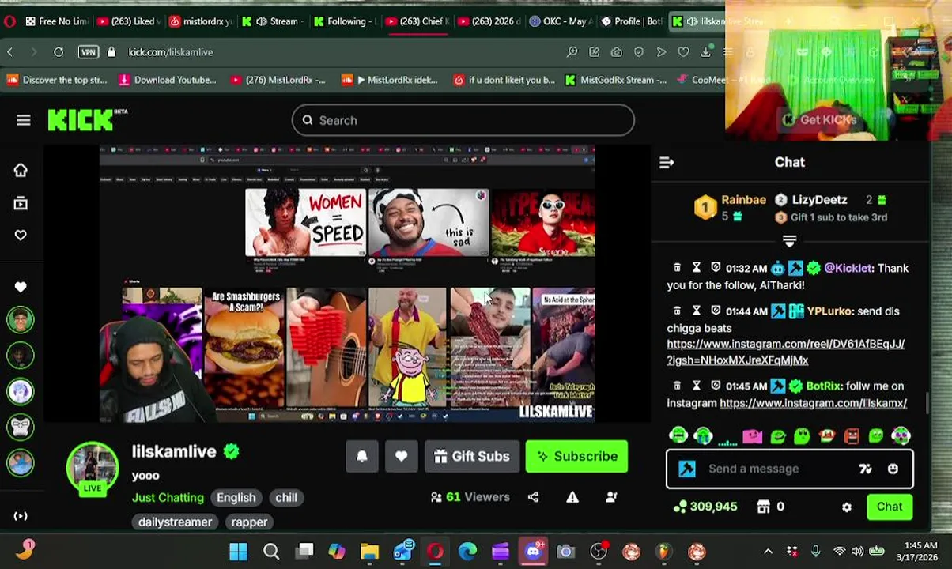Share the stream with share icon

point(534,497)
